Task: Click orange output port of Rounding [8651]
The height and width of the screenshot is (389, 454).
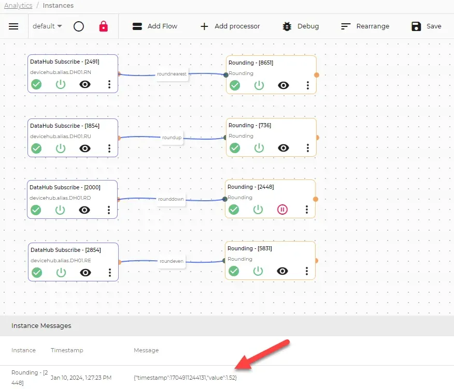Action: click(317, 75)
